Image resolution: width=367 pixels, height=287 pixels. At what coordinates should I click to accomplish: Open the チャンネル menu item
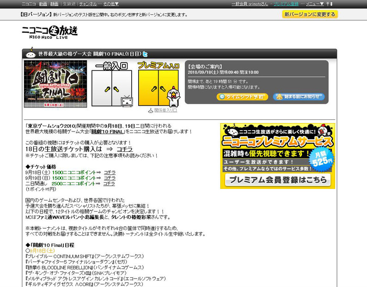point(88,4)
